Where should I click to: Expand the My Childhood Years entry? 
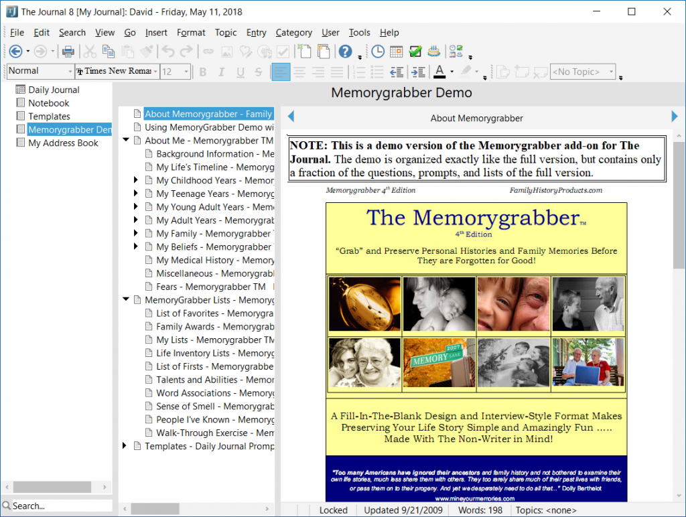pos(135,180)
